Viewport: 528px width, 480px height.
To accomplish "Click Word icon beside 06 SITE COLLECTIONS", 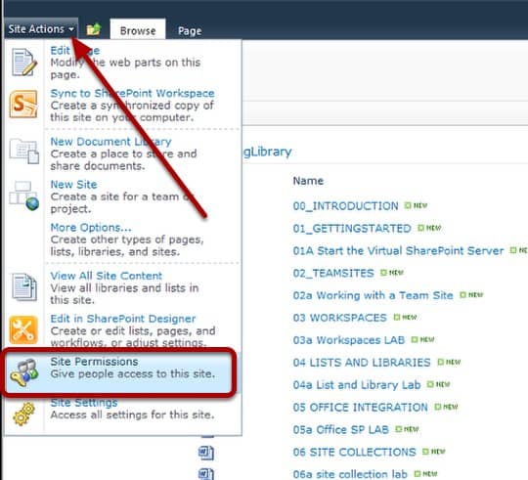I will [205, 453].
